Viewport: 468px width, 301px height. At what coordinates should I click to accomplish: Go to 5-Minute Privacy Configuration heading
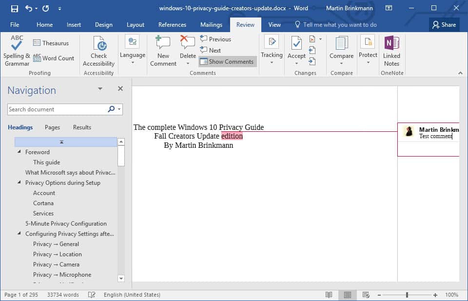coord(66,224)
